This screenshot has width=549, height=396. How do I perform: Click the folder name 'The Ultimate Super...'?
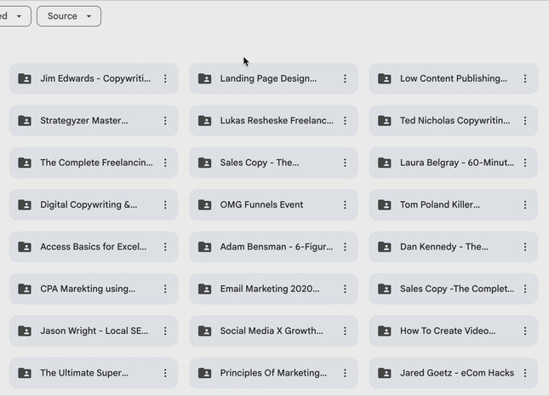pyautogui.click(x=84, y=373)
